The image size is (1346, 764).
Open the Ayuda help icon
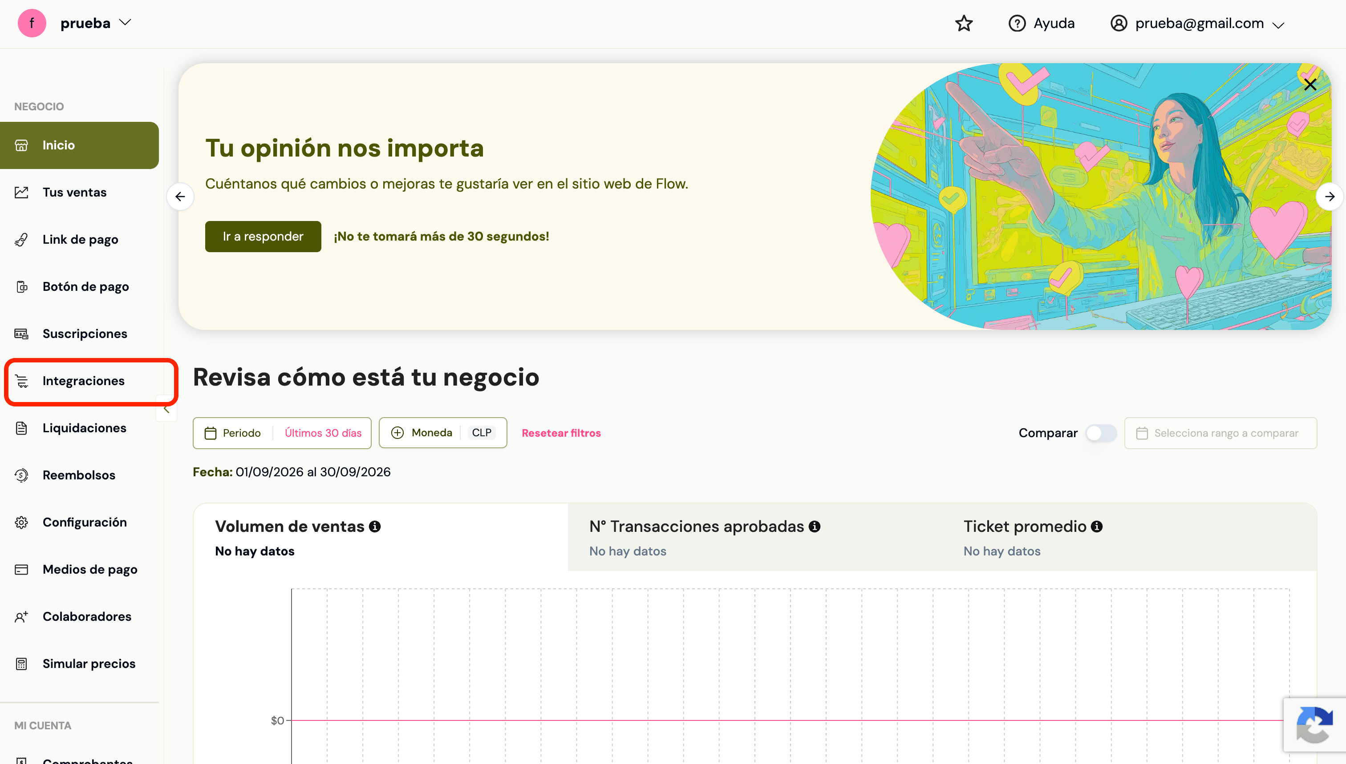(x=1017, y=24)
